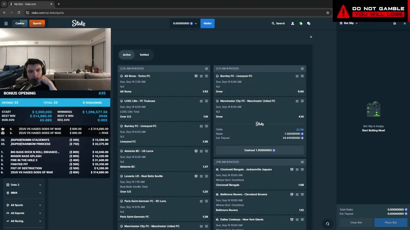Go back in browser toolbar
Image resolution: width=410 pixels, height=230 pixels.
click(4, 13)
